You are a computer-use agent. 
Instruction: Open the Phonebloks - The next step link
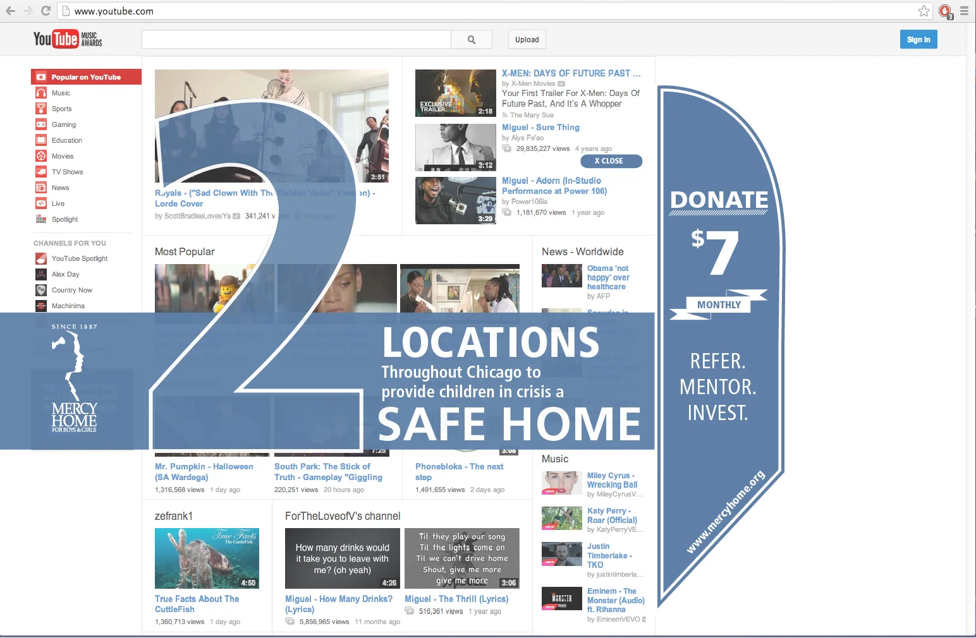pos(460,472)
